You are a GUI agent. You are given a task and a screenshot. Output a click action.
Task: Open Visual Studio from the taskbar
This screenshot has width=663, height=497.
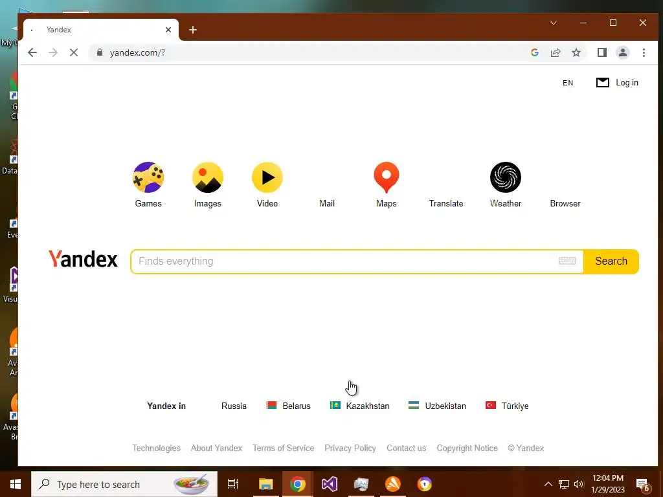pos(330,484)
